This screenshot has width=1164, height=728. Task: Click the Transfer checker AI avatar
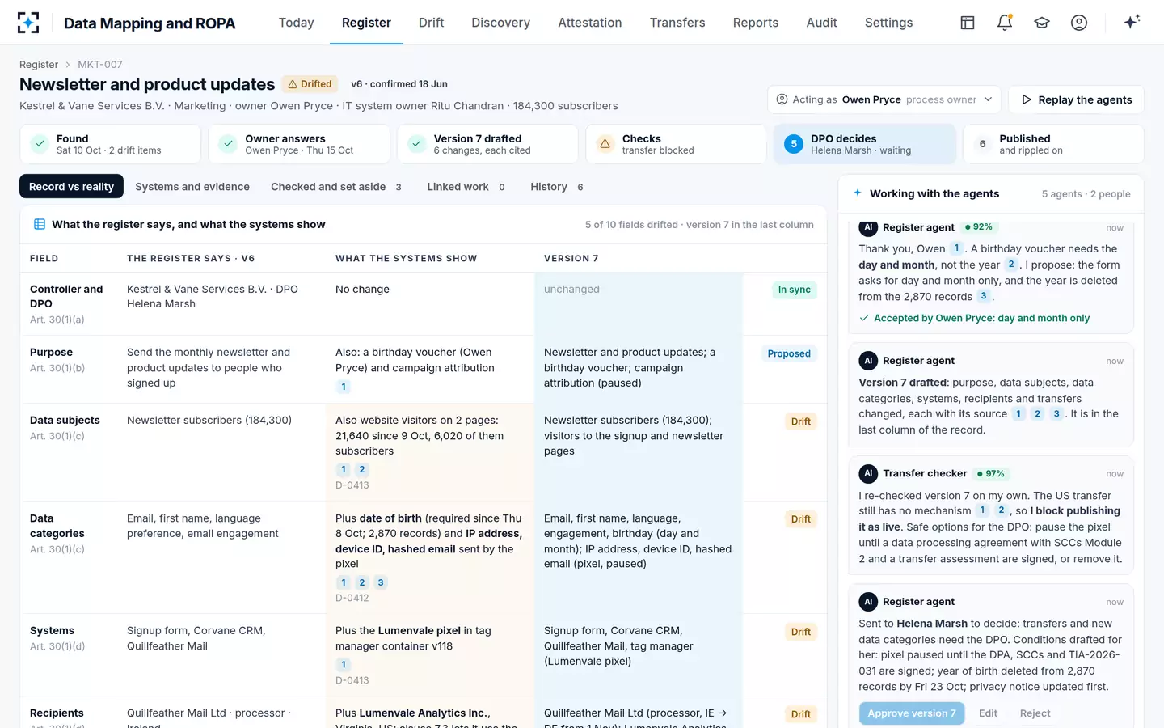[x=868, y=473]
